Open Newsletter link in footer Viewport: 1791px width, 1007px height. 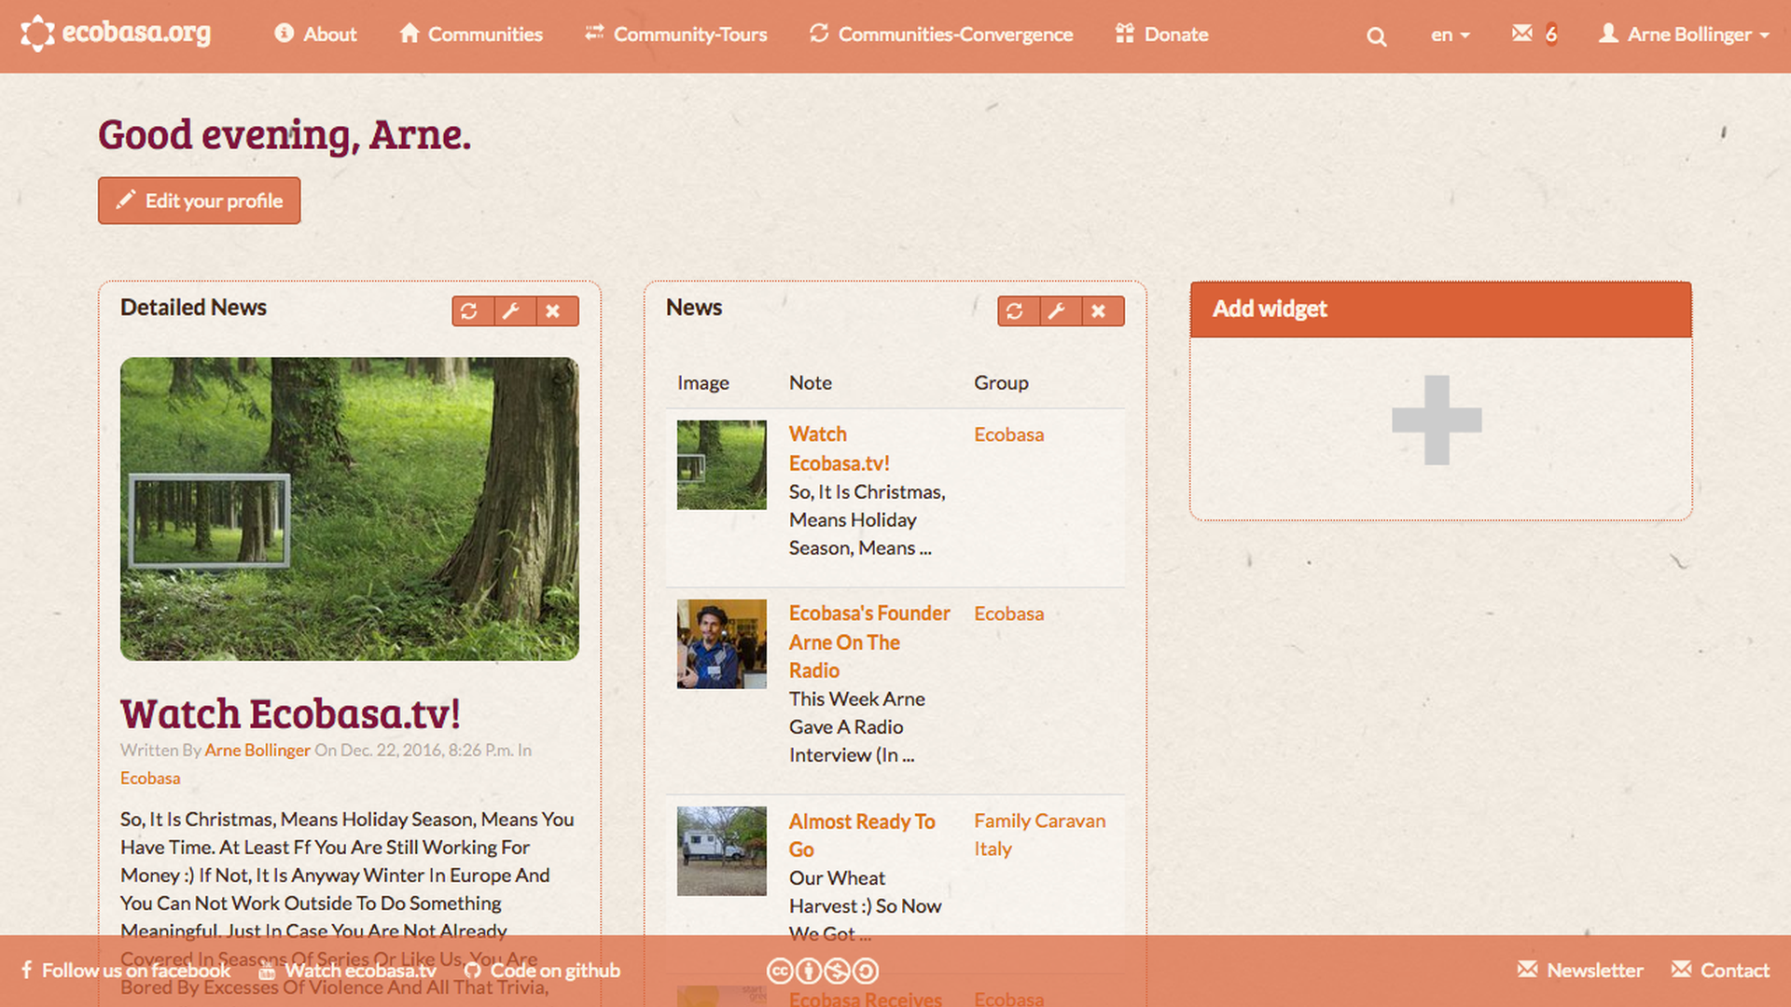1580,971
